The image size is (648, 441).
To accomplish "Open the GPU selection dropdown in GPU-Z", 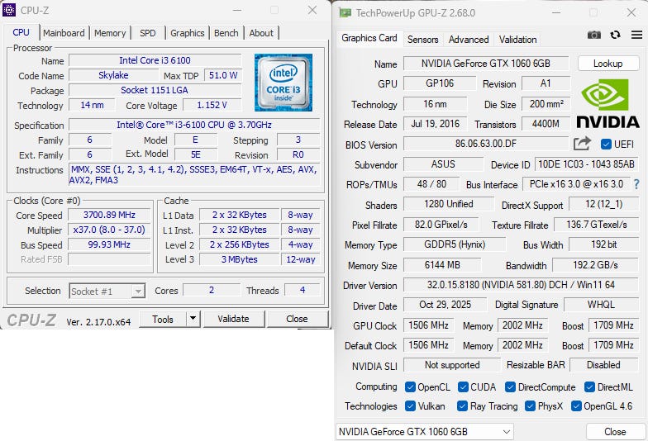I will coord(425,432).
